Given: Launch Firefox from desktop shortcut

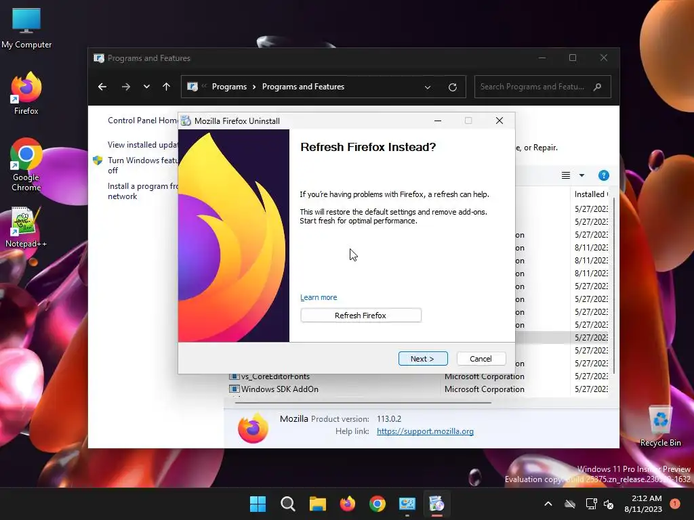Looking at the screenshot, I should point(26,93).
